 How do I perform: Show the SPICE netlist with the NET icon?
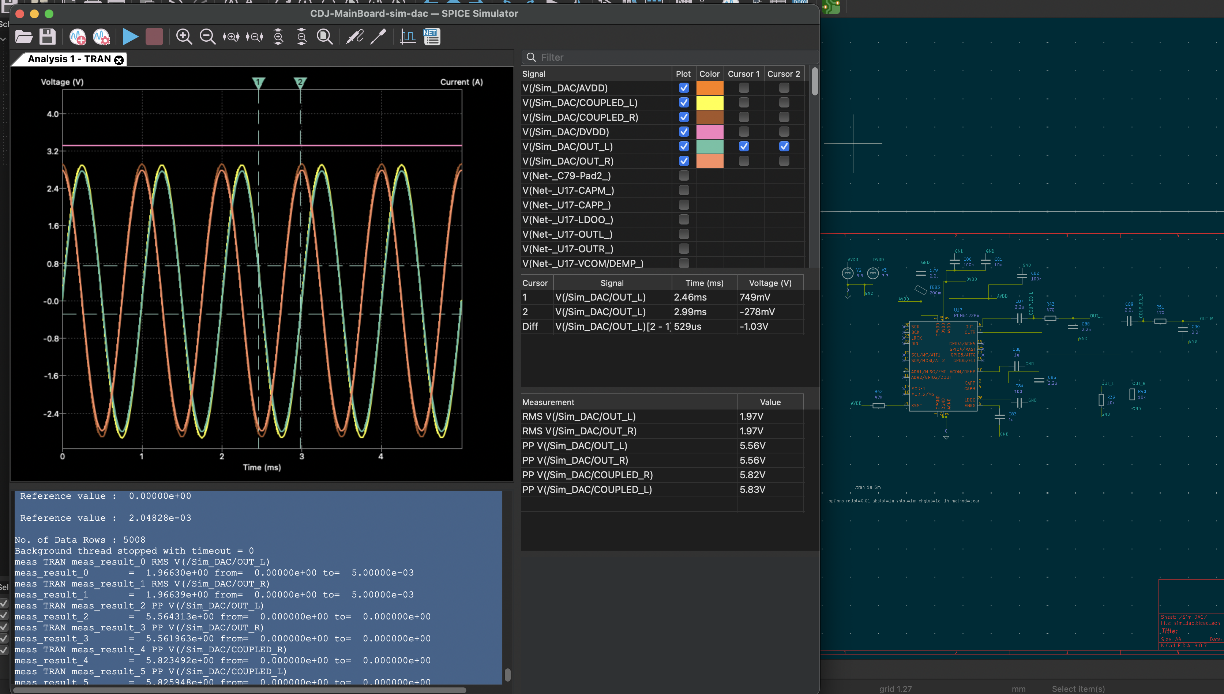coord(432,37)
